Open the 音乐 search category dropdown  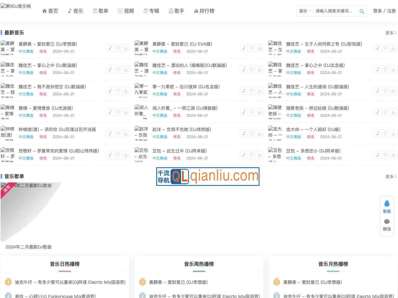305,11
